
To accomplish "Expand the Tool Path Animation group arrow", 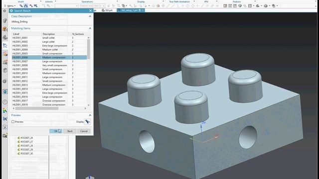I will coord(194,1).
